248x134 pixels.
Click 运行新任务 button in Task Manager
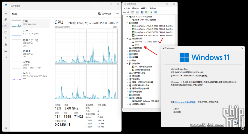pyautogui.click(x=105, y=14)
